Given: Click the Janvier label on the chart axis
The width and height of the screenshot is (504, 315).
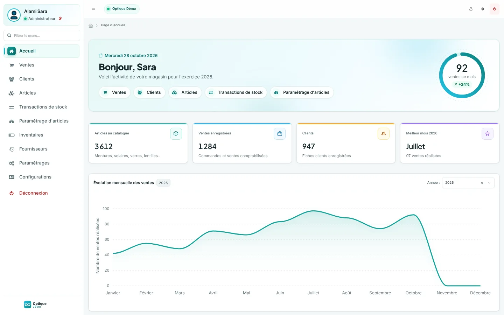Looking at the screenshot, I should tap(113, 293).
